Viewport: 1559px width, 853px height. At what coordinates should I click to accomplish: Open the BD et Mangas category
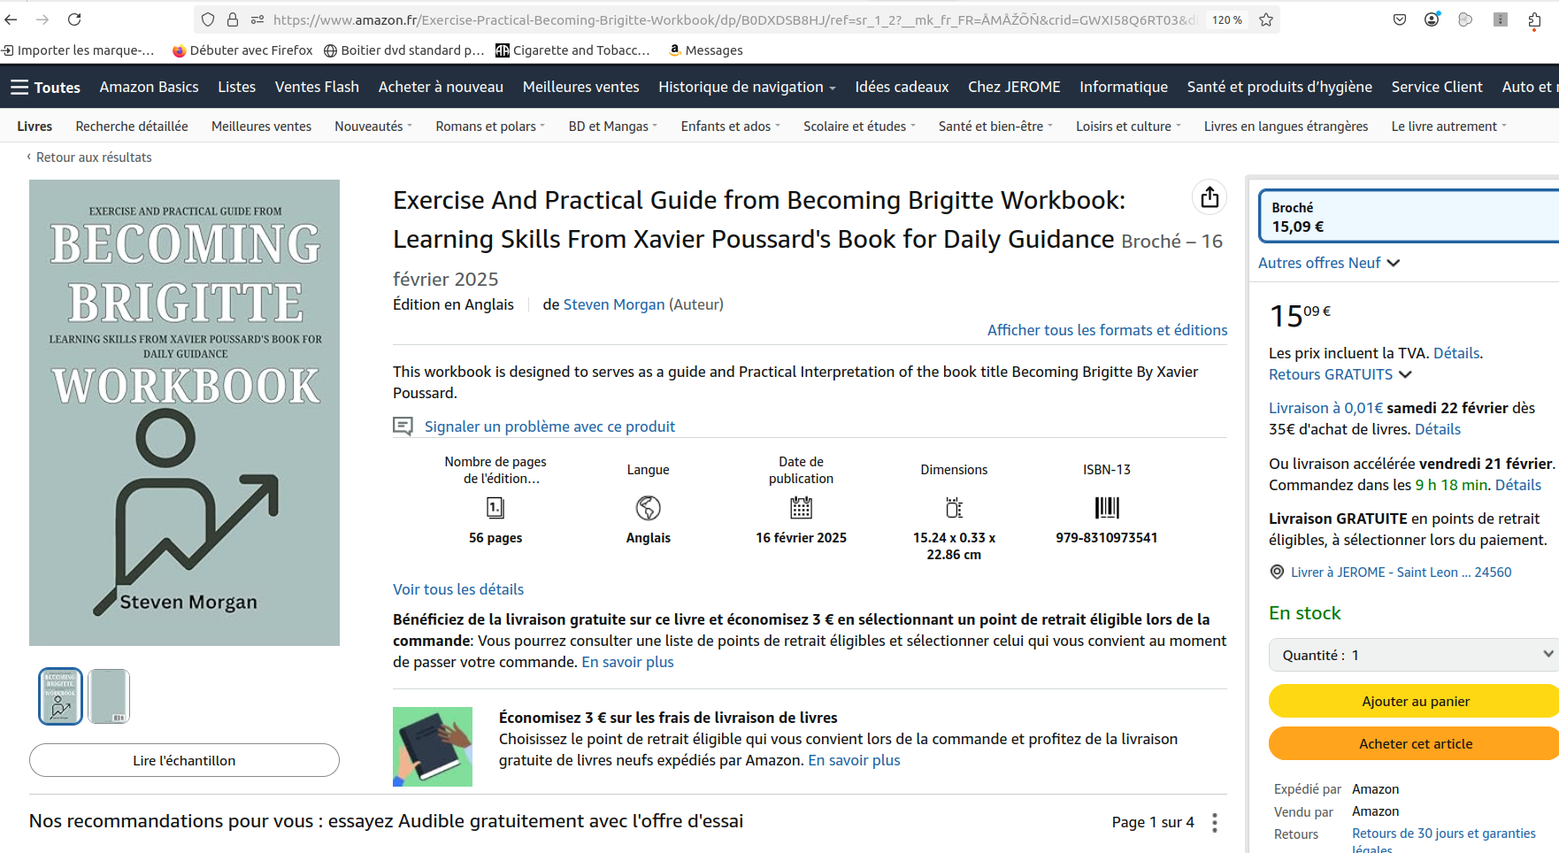(612, 127)
